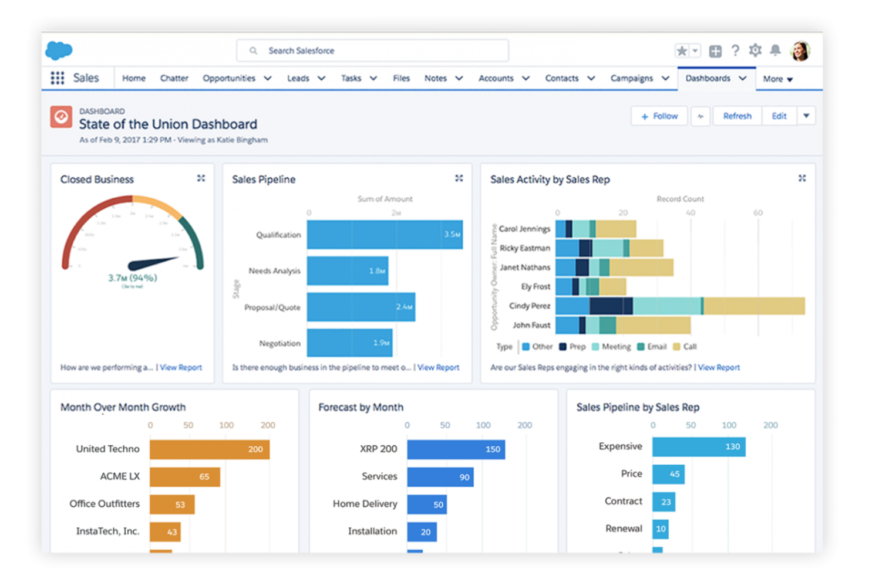Click the Needs Analysis 1.8M bar

coord(348,271)
